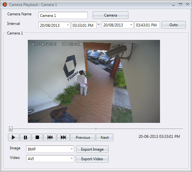Click the Goto button
192x172 pixels.
pos(173,25)
